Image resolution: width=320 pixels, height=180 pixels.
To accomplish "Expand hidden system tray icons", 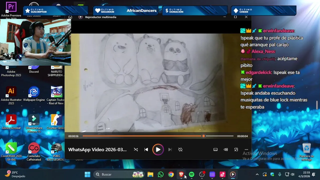I will (x=257, y=174).
